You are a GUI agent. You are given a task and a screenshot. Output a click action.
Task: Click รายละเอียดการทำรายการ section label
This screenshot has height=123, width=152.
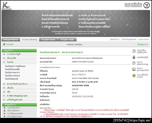(50, 67)
